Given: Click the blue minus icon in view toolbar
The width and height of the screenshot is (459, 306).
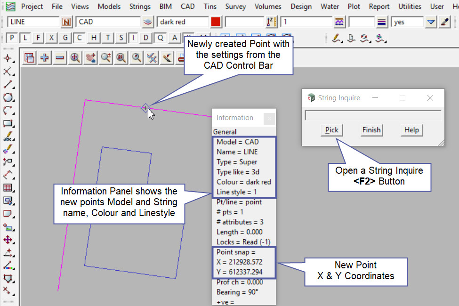Looking at the screenshot, I should (60, 57).
